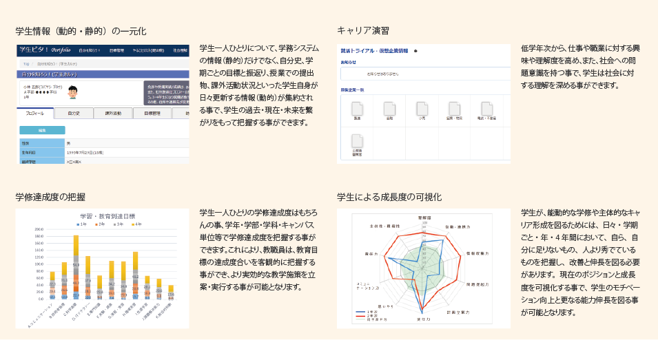
Task: Switch to the 自分史 tab
Action: (74, 113)
